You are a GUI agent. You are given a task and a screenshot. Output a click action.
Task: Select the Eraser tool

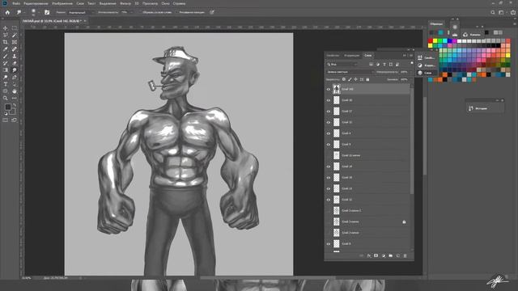point(15,63)
